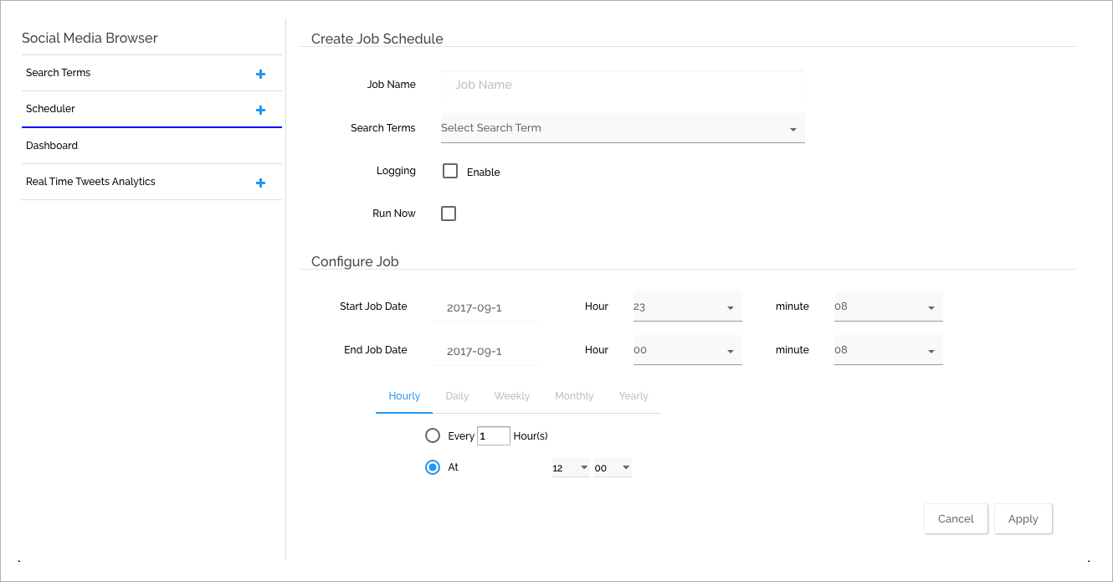Enable the Logging checkbox
Viewport: 1113px width, 582px height.
pos(450,171)
